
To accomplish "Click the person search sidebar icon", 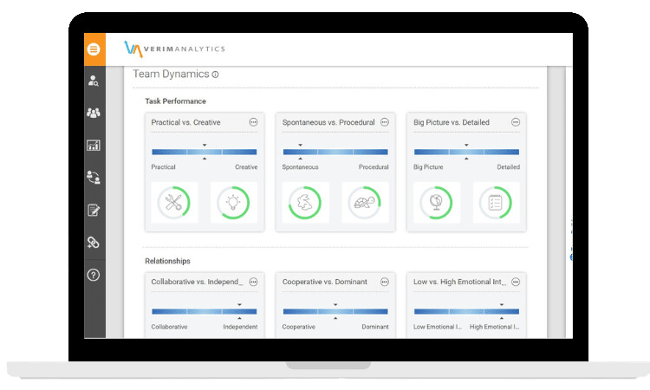I will [94, 81].
